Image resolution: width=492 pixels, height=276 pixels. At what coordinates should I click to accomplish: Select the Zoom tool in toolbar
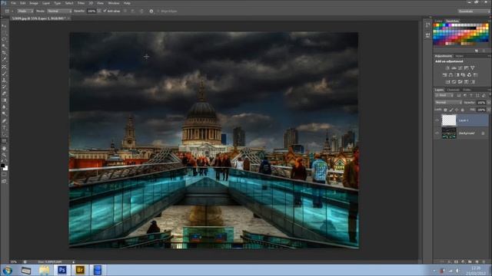coord(4,155)
